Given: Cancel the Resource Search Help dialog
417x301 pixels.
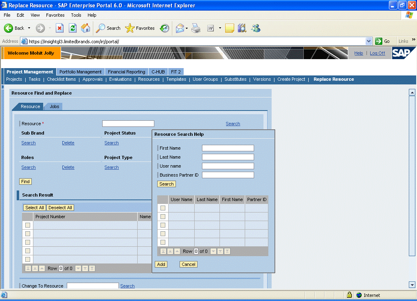Looking at the screenshot, I should 189,264.
